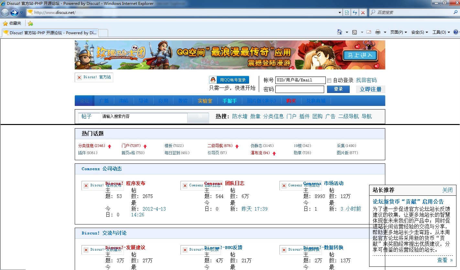Open the 帖子 search type dropdown
460x270 pixels.
point(89,117)
